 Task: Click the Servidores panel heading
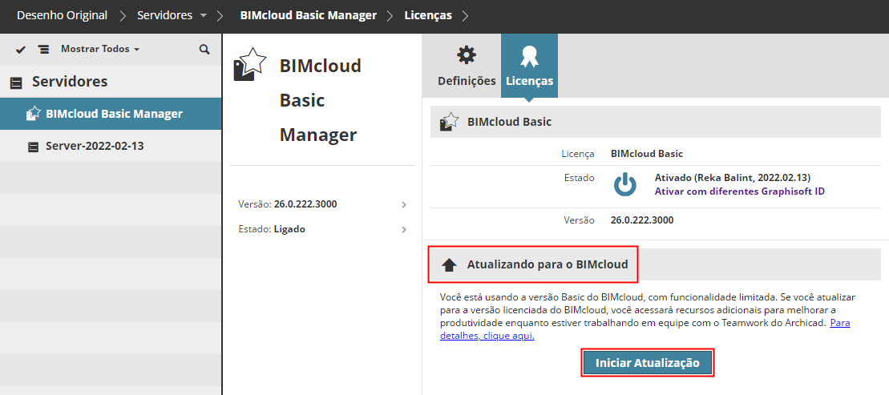pos(70,82)
